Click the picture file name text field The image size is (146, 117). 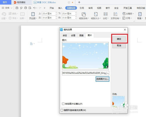click(86, 73)
